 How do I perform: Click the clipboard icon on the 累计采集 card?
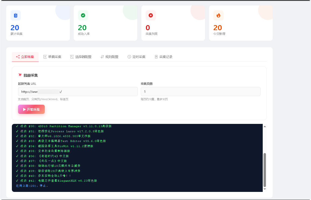15,15
